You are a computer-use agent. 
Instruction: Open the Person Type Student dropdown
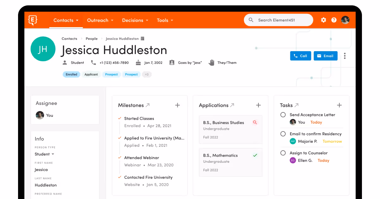pos(44,154)
